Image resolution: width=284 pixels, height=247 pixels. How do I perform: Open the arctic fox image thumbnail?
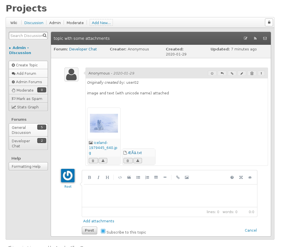[x=104, y=123]
